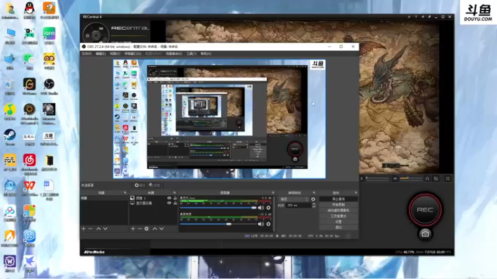Open the 帮助 Help menu in OBS

point(206,54)
